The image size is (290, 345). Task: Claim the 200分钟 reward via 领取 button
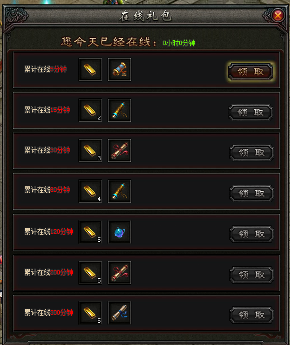(x=252, y=275)
